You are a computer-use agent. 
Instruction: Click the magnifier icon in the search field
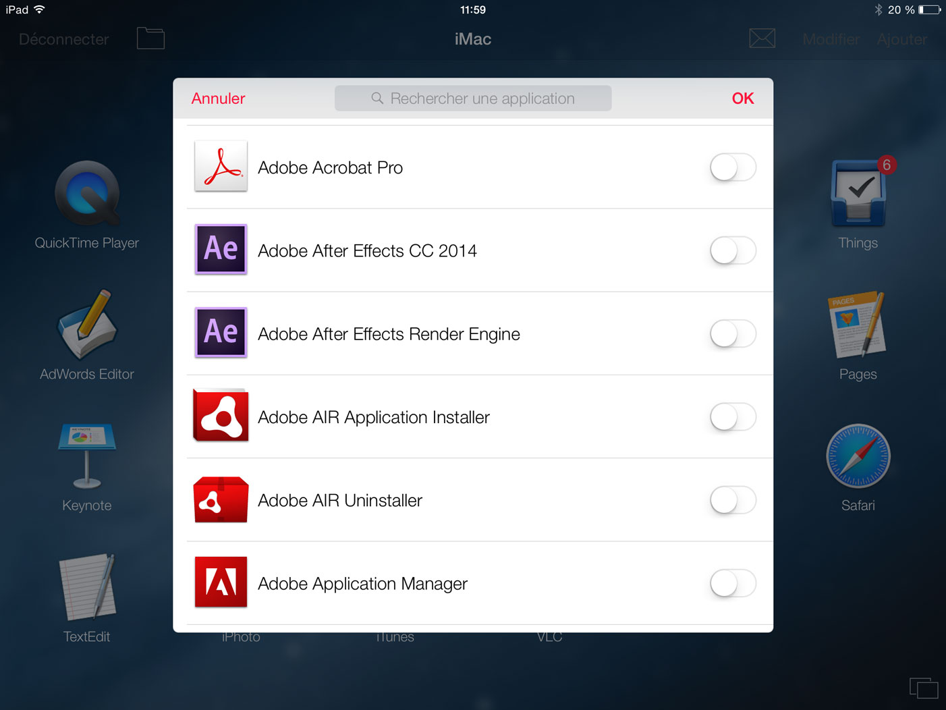[377, 99]
